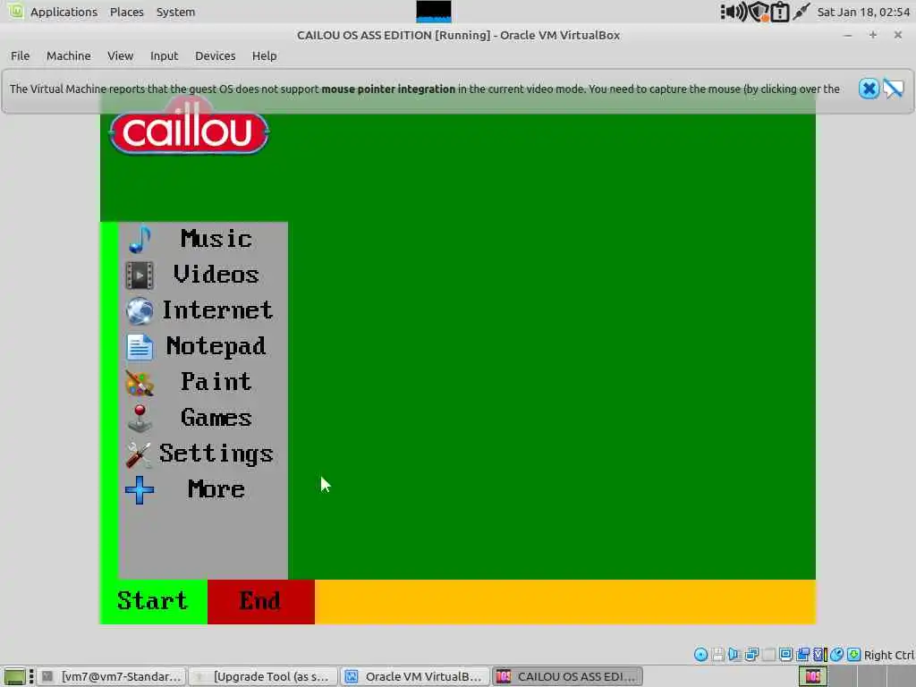Open the Input menu
916x687 pixels.
(165, 56)
